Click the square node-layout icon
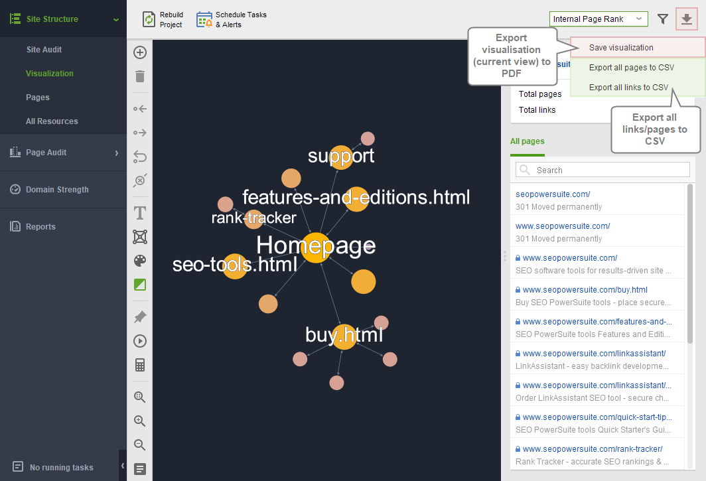Image resolution: width=706 pixels, height=481 pixels. [x=140, y=237]
